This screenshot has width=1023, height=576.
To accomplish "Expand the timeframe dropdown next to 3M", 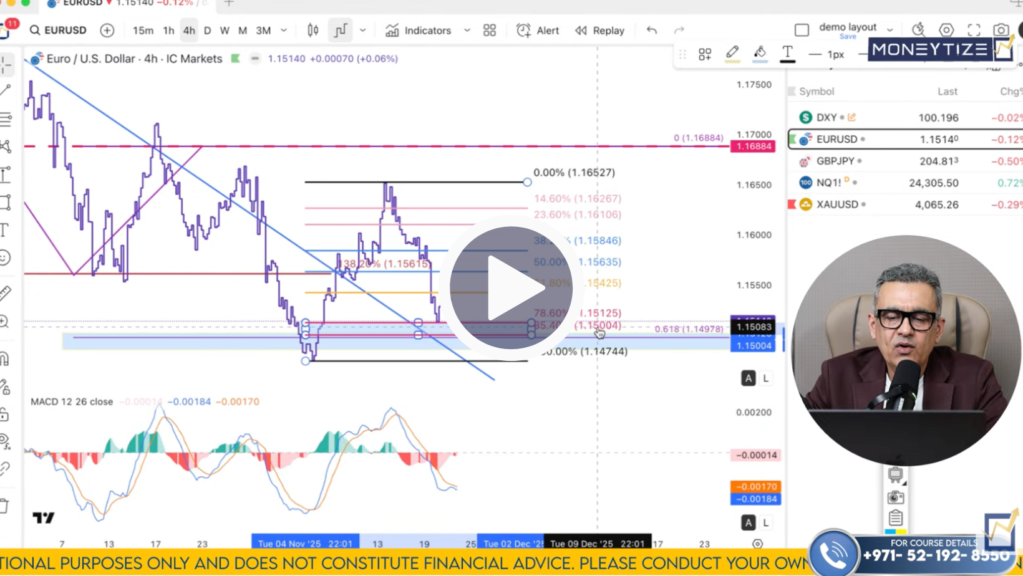I will (284, 30).
